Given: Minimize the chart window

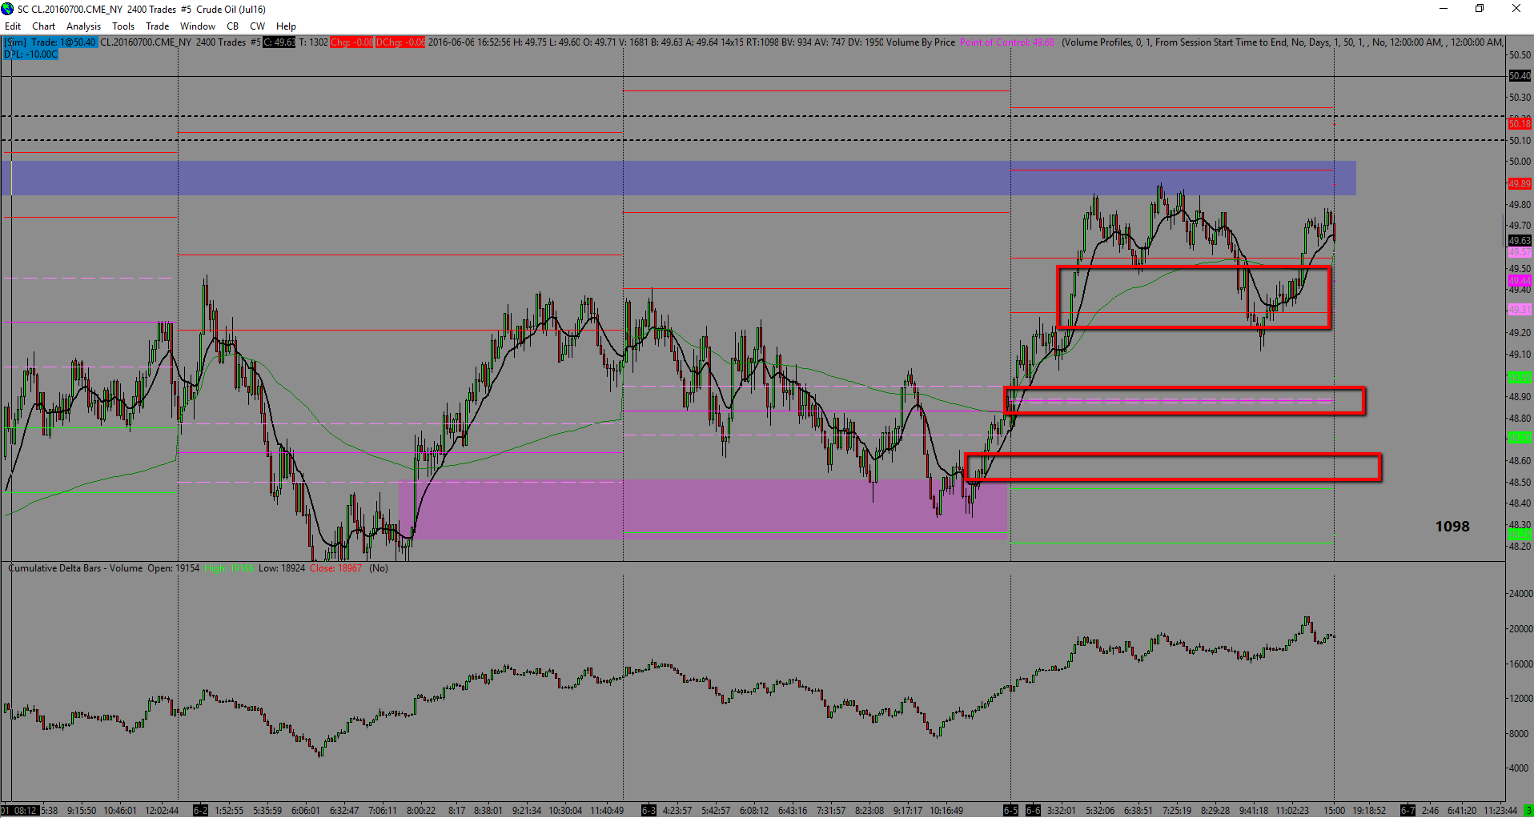Looking at the screenshot, I should (x=1444, y=9).
